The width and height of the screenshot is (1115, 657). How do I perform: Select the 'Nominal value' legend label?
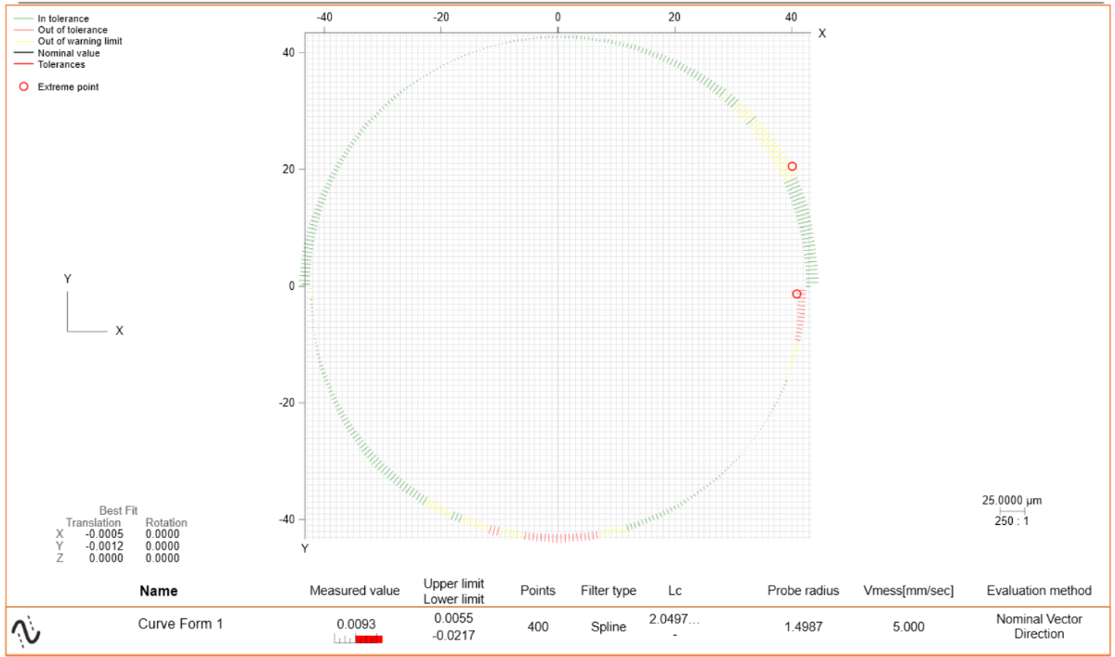(69, 53)
